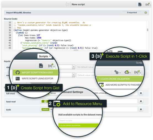
Task: Click the PDF icon beneath the Scripts dropdown
Action: click(41, 66)
